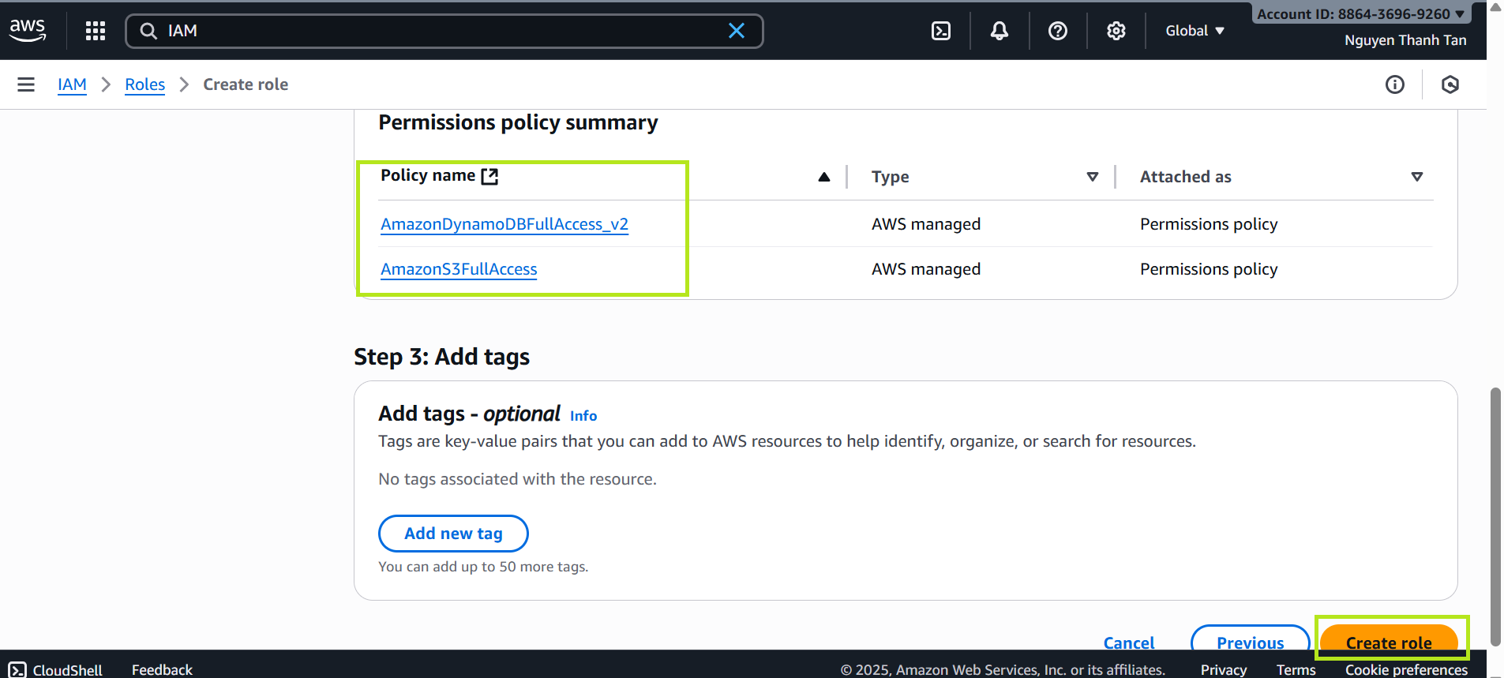Click the Add new tag button

pyautogui.click(x=453, y=534)
